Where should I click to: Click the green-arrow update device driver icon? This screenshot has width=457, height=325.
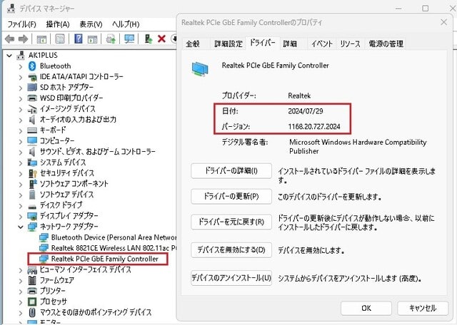coord(149,38)
